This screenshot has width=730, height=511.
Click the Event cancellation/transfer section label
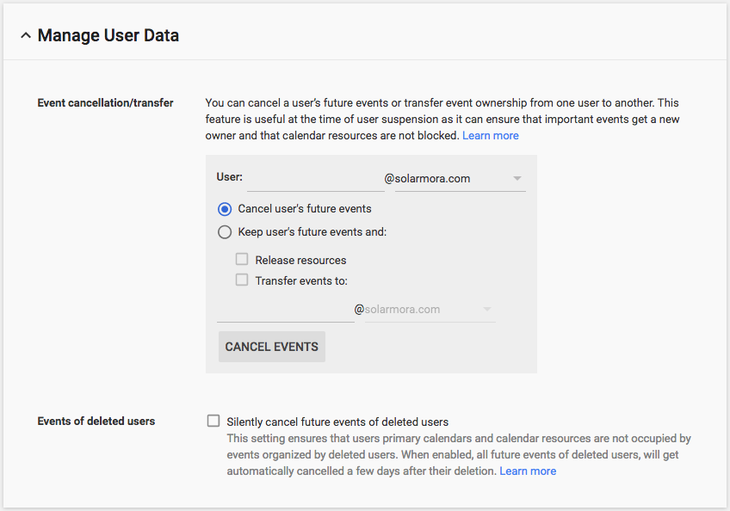[x=105, y=103]
